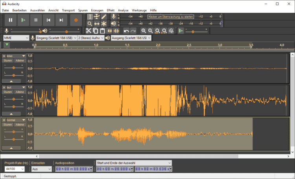Click the playback volume slider in mixer toolbar
The image size is (295, 179).
pyautogui.click(x=65, y=31)
